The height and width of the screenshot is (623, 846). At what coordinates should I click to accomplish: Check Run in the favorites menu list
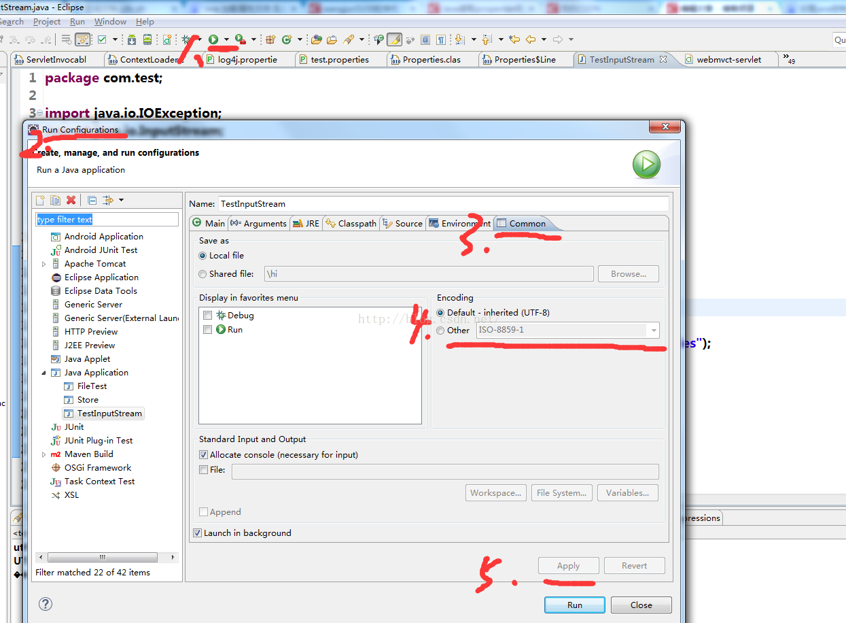[x=208, y=330]
